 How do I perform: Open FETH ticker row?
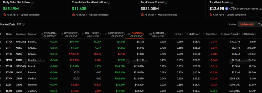pos(9,60)
